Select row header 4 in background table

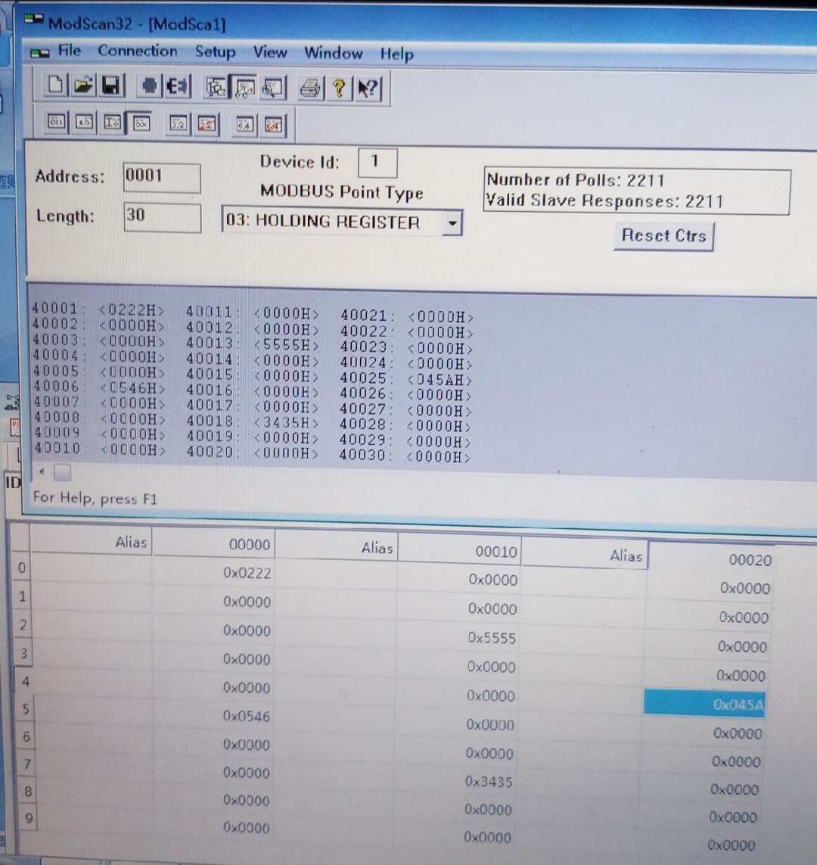(25, 681)
